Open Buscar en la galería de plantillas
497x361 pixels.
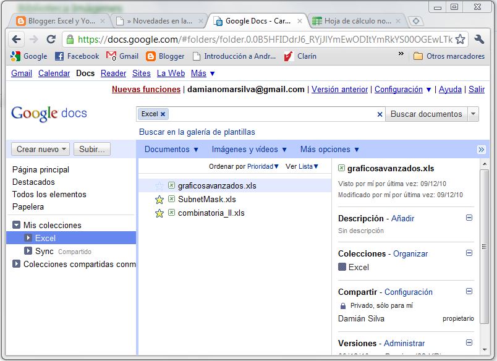coord(197,132)
